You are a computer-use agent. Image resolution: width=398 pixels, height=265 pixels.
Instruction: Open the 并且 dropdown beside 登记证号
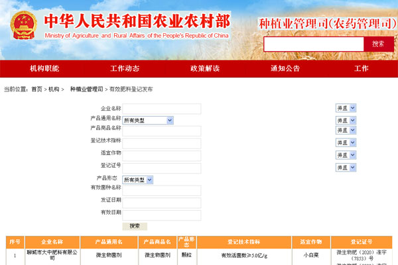346,168
